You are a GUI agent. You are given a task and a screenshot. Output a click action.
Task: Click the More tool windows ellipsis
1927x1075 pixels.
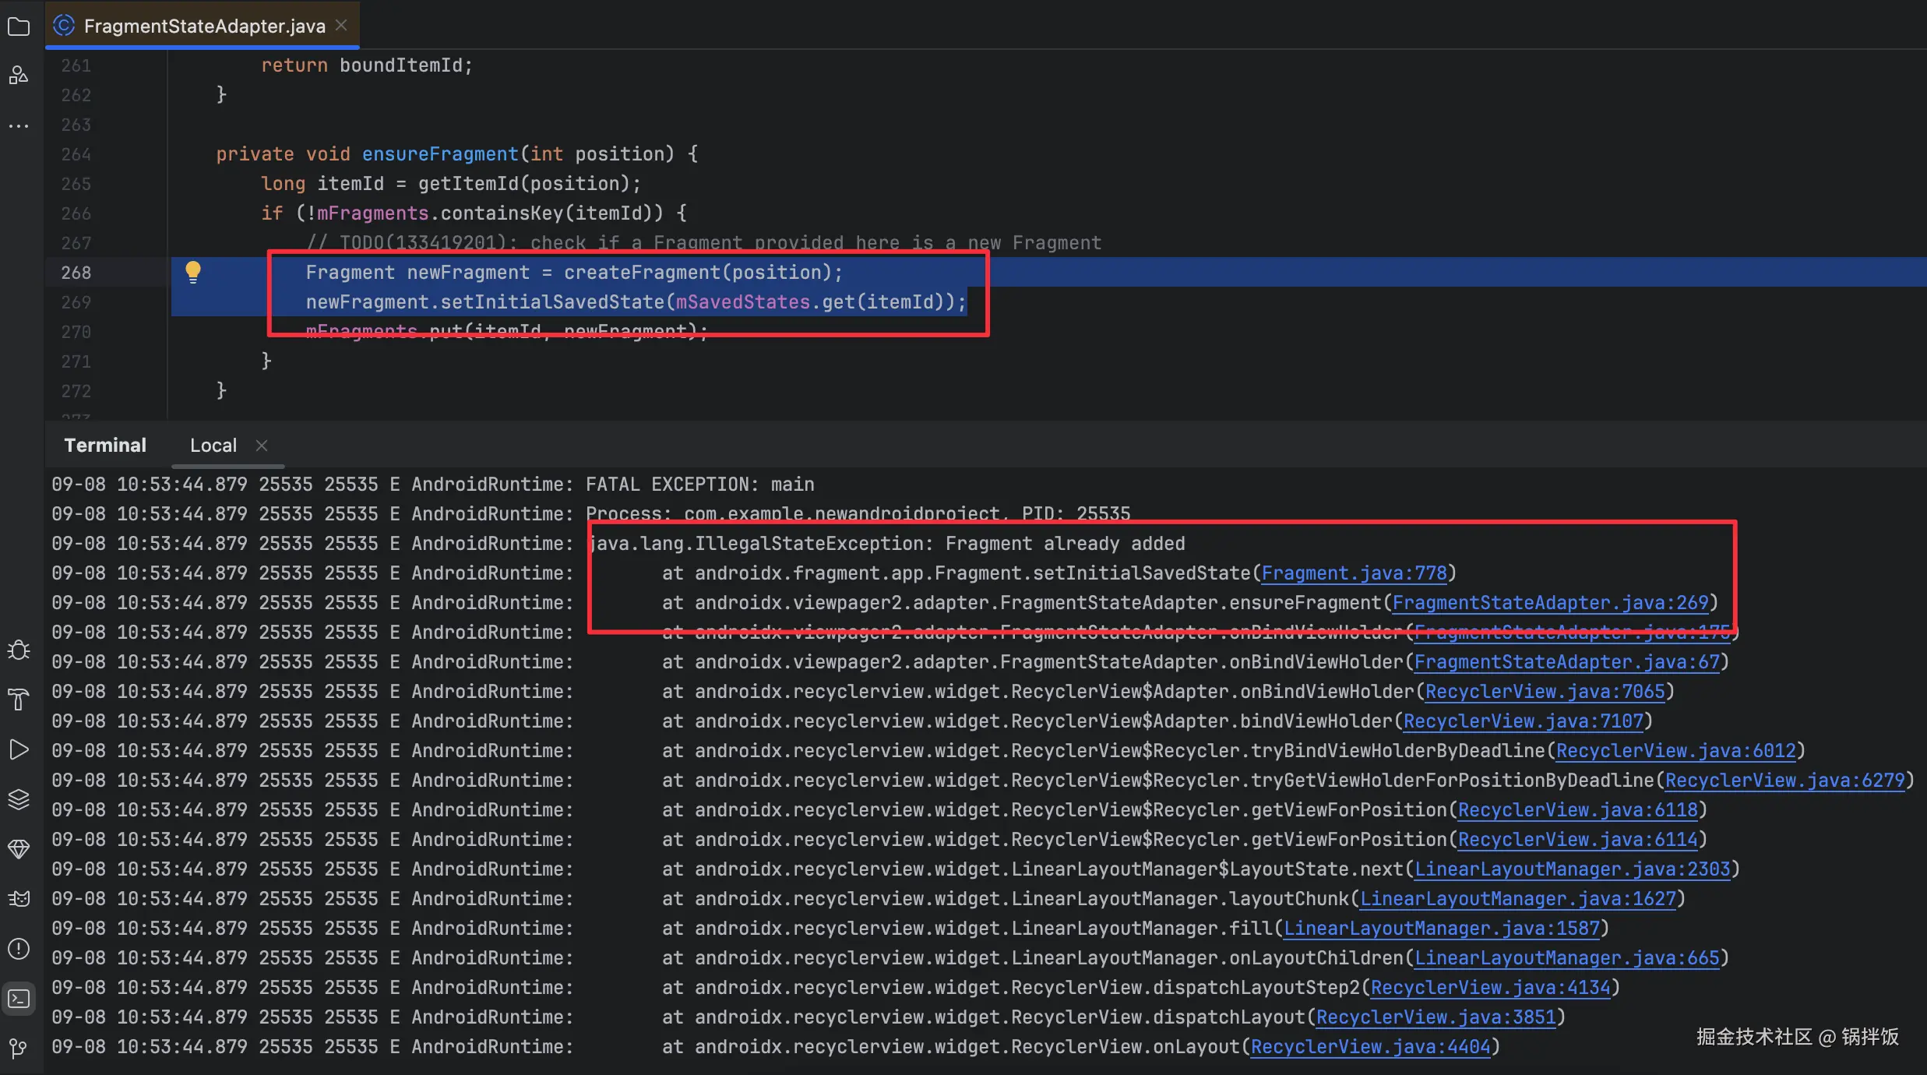[19, 125]
